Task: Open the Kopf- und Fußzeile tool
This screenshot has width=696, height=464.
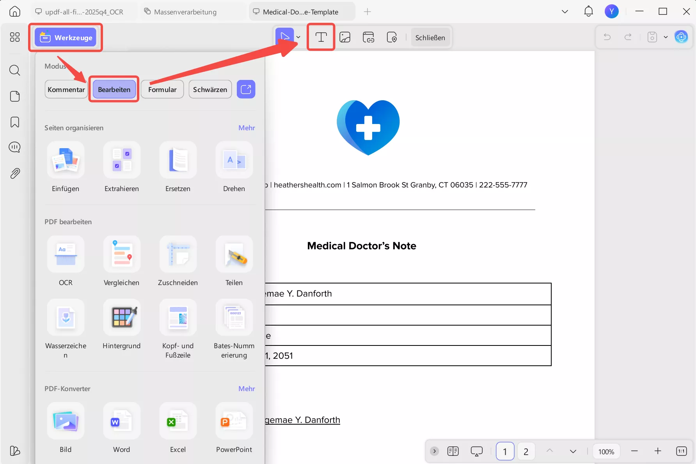Action: pyautogui.click(x=178, y=329)
